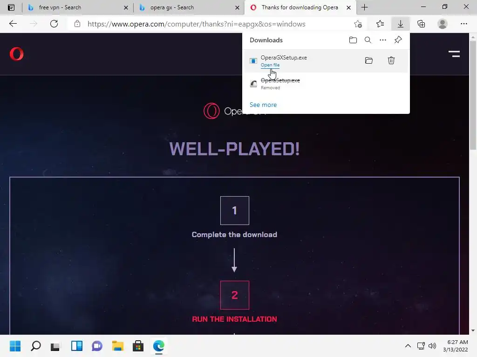Click the Open file link
The width and height of the screenshot is (477, 357).
pyautogui.click(x=270, y=65)
